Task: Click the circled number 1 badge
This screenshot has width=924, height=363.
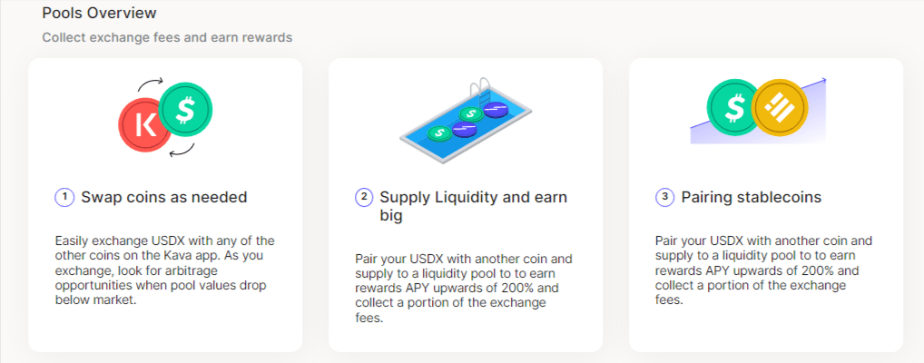Action: [x=64, y=197]
